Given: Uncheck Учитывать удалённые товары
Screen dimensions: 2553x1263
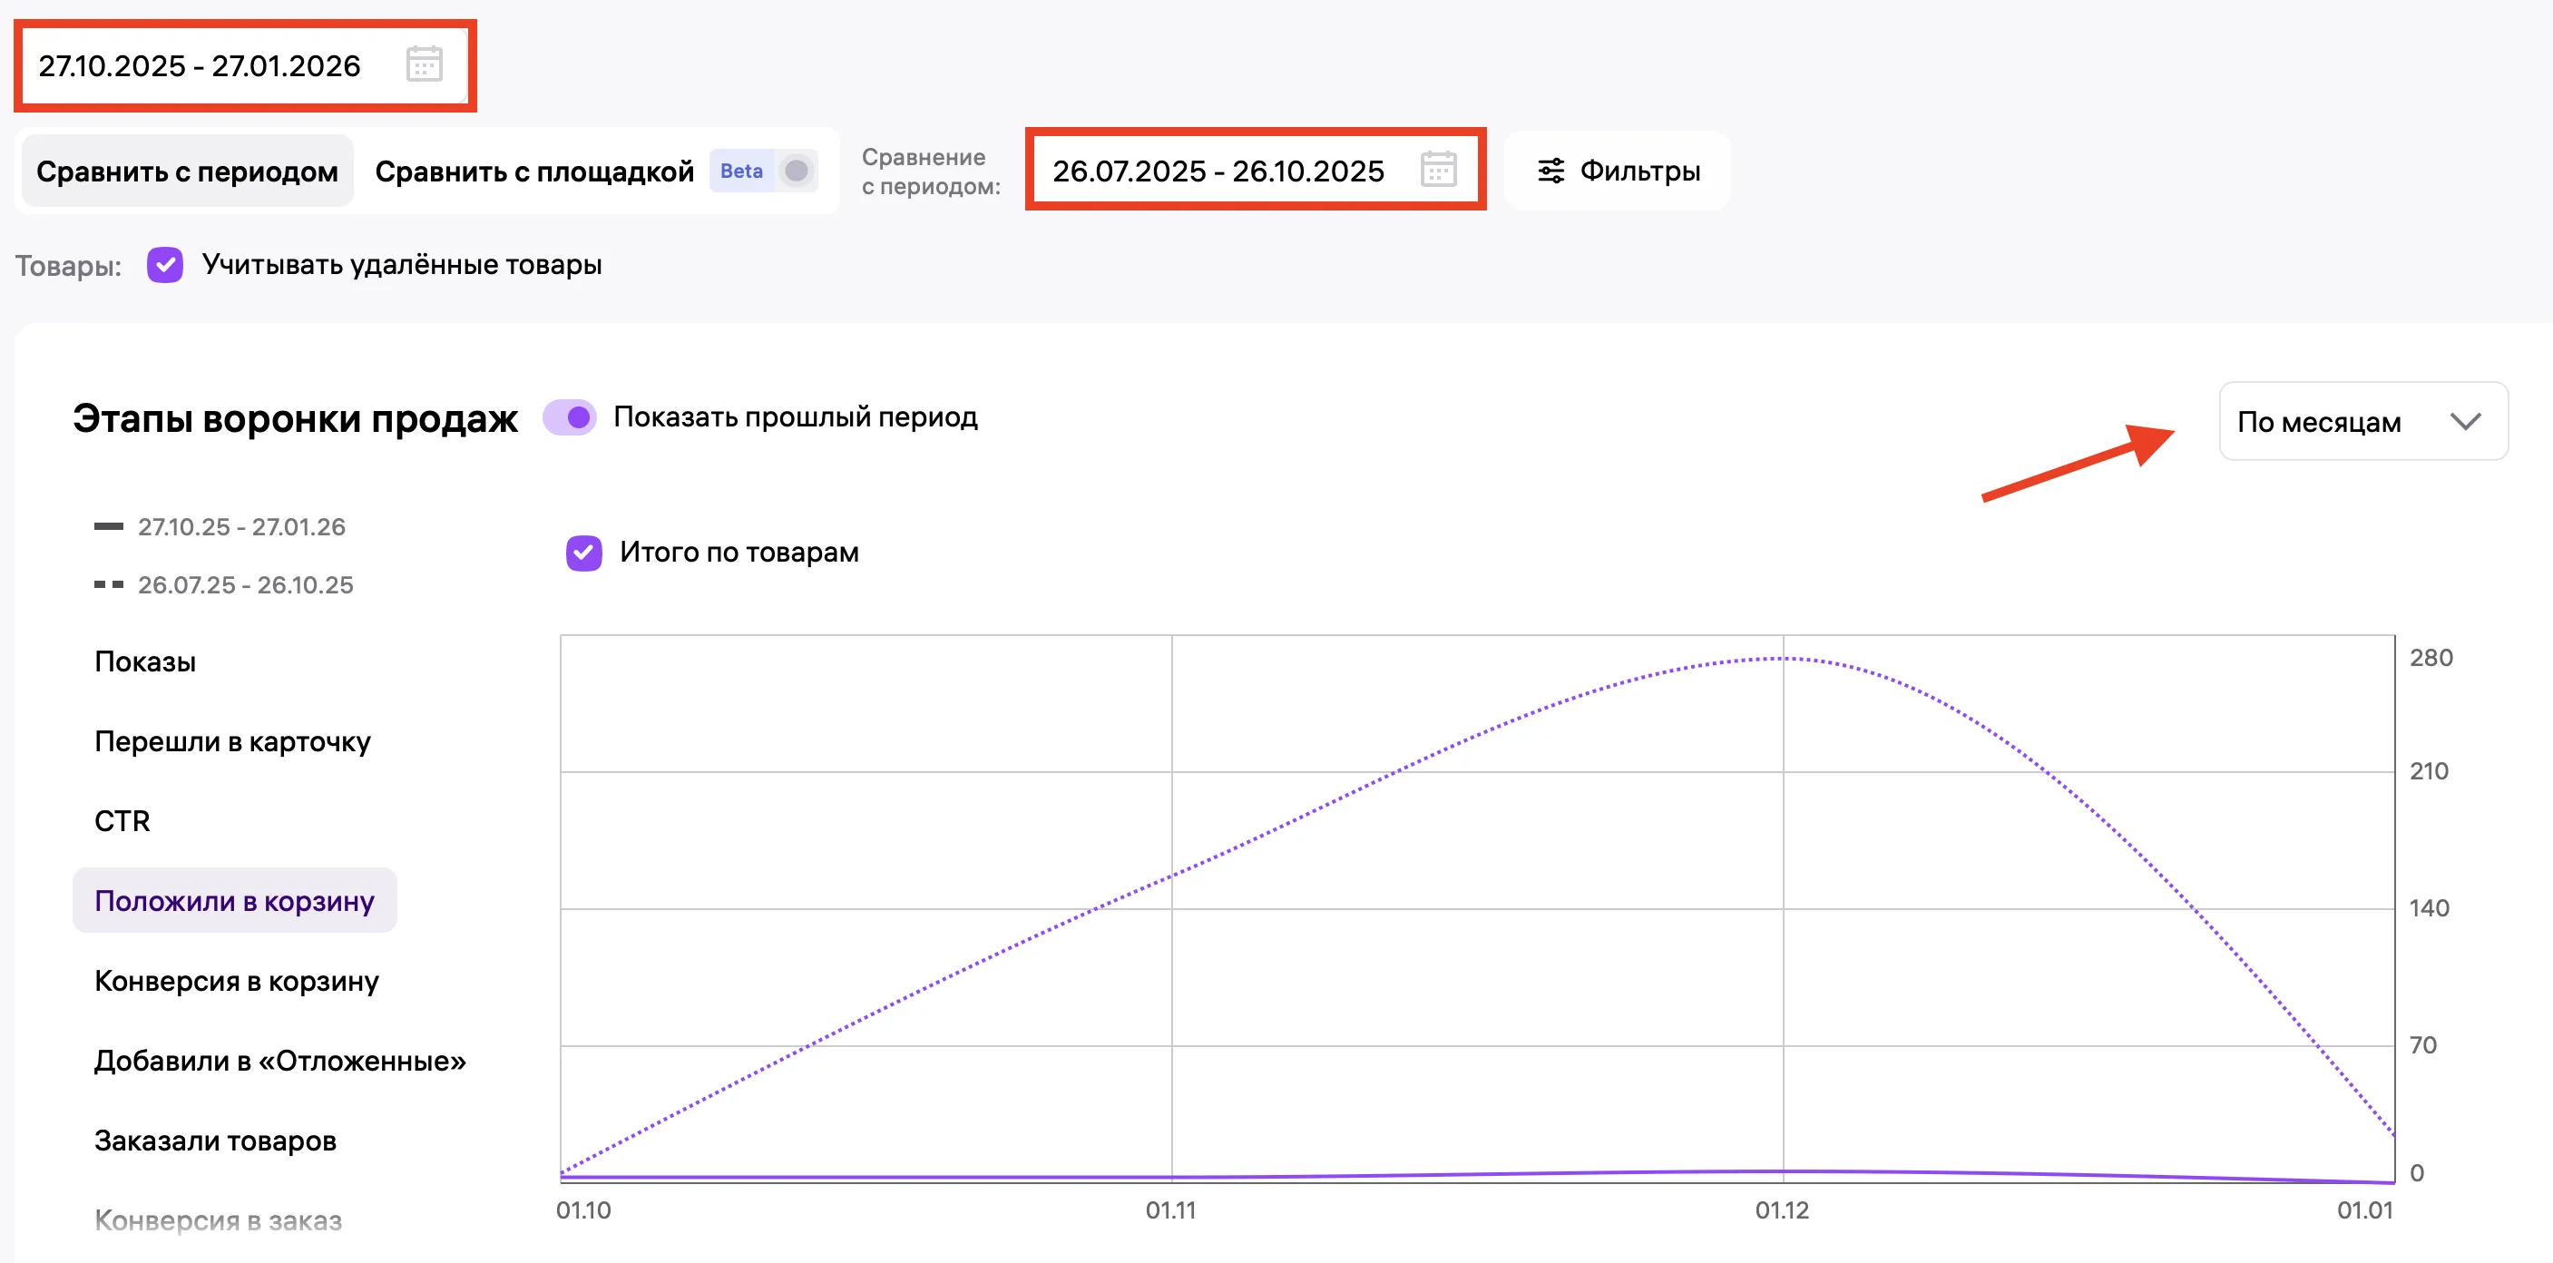Looking at the screenshot, I should [165, 265].
